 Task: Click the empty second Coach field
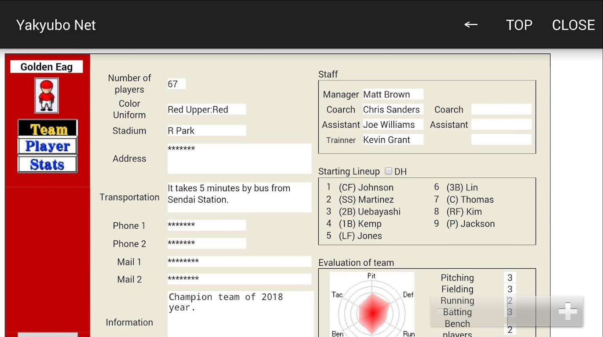[501, 110]
